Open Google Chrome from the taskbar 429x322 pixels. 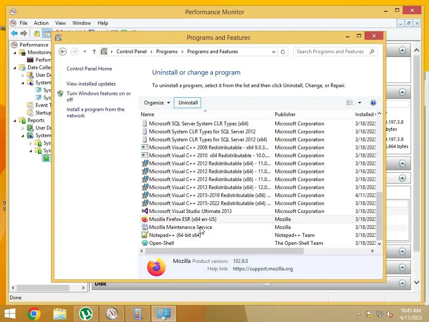[x=34, y=314]
